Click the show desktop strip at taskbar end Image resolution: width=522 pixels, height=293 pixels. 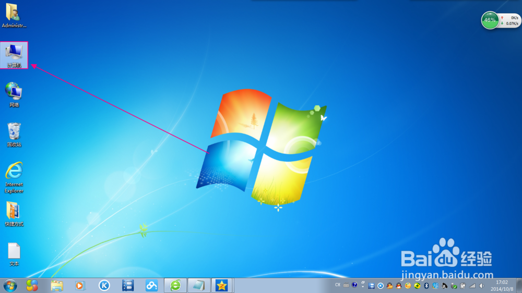tap(519, 286)
